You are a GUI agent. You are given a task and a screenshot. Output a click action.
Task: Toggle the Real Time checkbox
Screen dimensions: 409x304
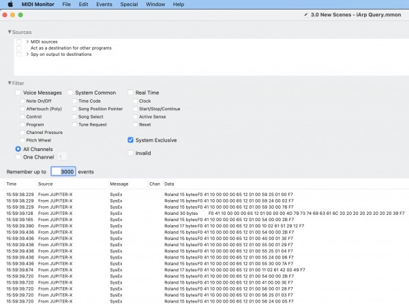click(x=130, y=92)
